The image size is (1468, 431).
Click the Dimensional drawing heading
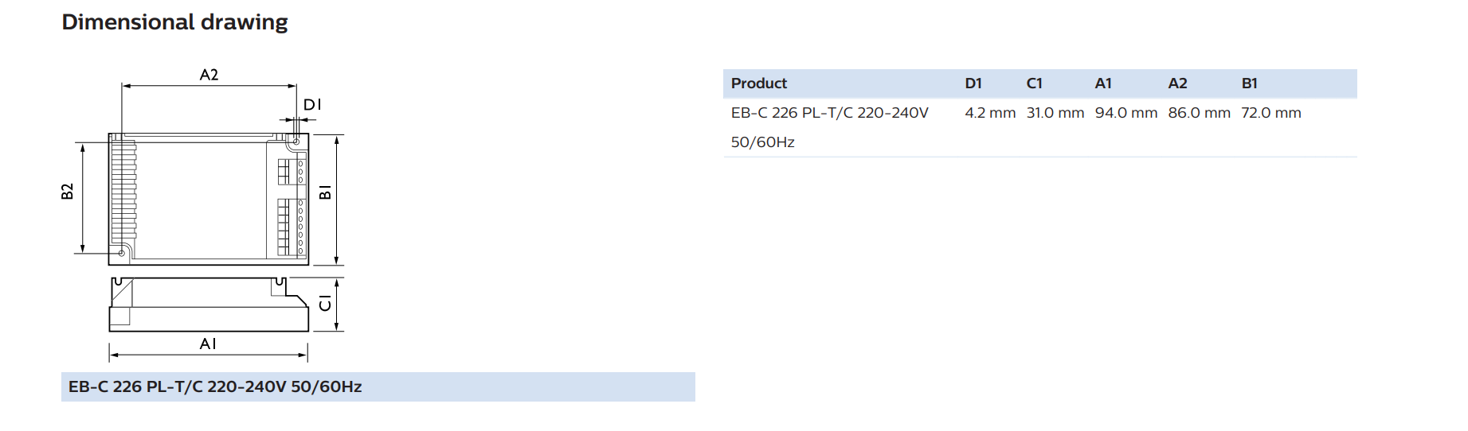coord(174,22)
